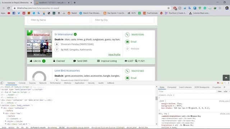Image resolution: width=230 pixels, height=129 pixels.
Task: Click phone number 9849515046
Action: (138, 35)
